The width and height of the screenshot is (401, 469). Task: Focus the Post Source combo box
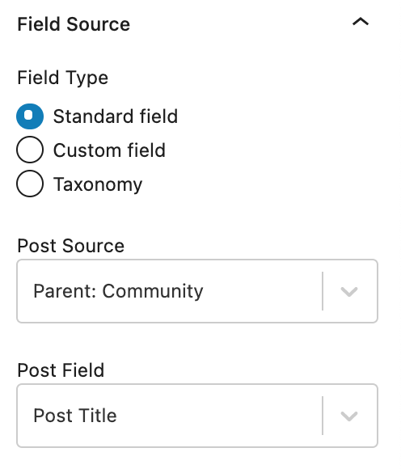[197, 291]
